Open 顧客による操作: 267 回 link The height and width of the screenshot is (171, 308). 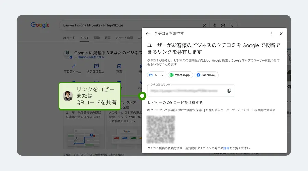91,57
